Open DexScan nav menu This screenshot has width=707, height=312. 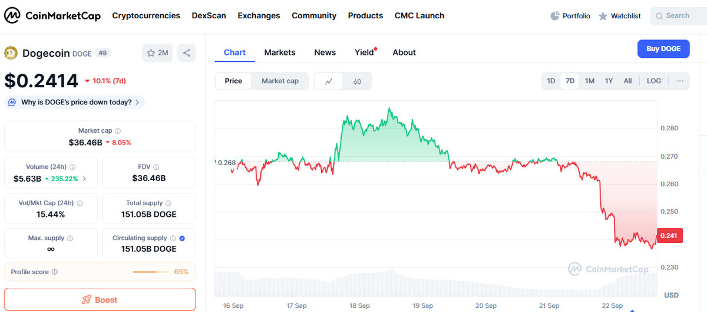coord(209,16)
